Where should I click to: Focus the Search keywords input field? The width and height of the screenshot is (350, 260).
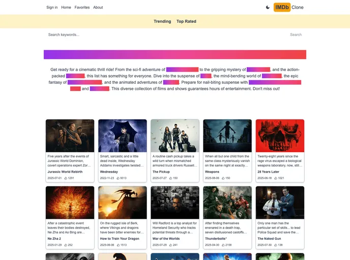[x=166, y=35]
